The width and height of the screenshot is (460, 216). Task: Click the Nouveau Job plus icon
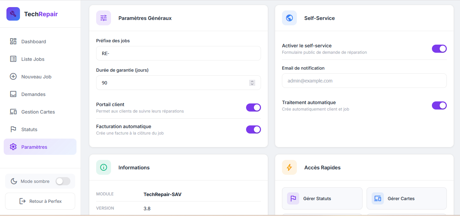13,77
